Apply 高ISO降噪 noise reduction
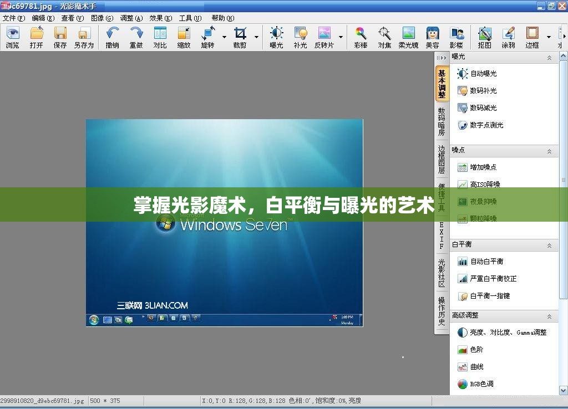 click(479, 185)
